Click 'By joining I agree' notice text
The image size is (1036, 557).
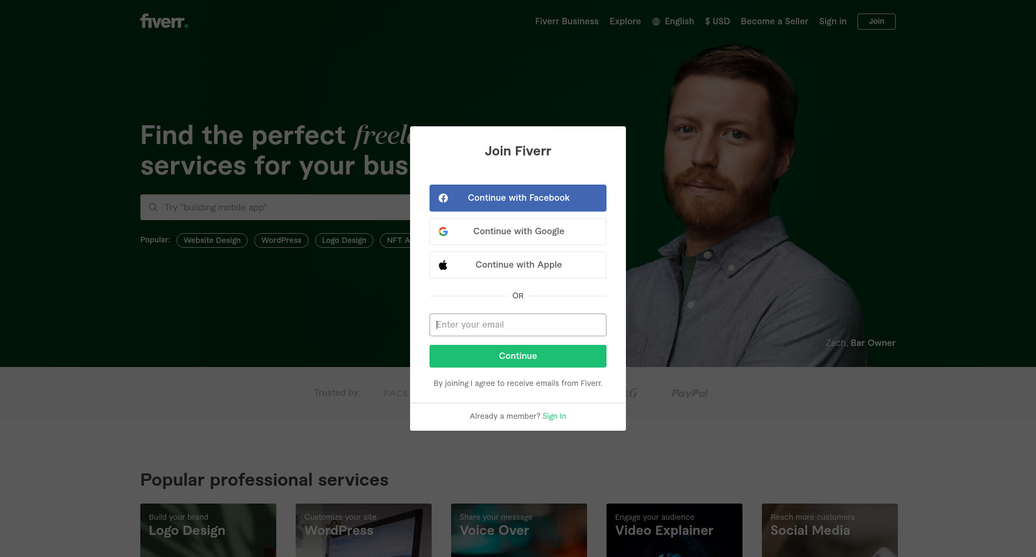pyautogui.click(x=518, y=383)
